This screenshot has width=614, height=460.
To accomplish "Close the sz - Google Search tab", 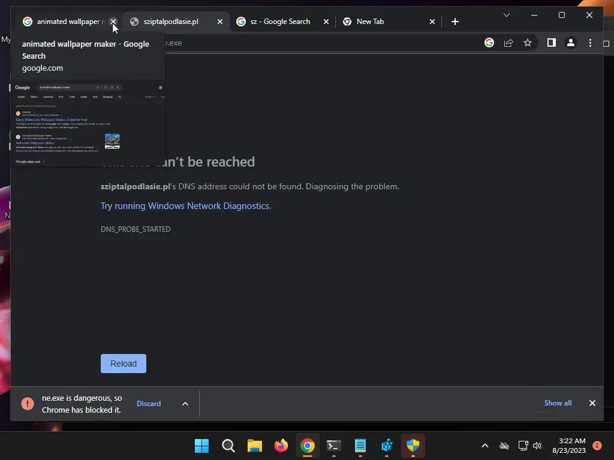I will 326,22.
